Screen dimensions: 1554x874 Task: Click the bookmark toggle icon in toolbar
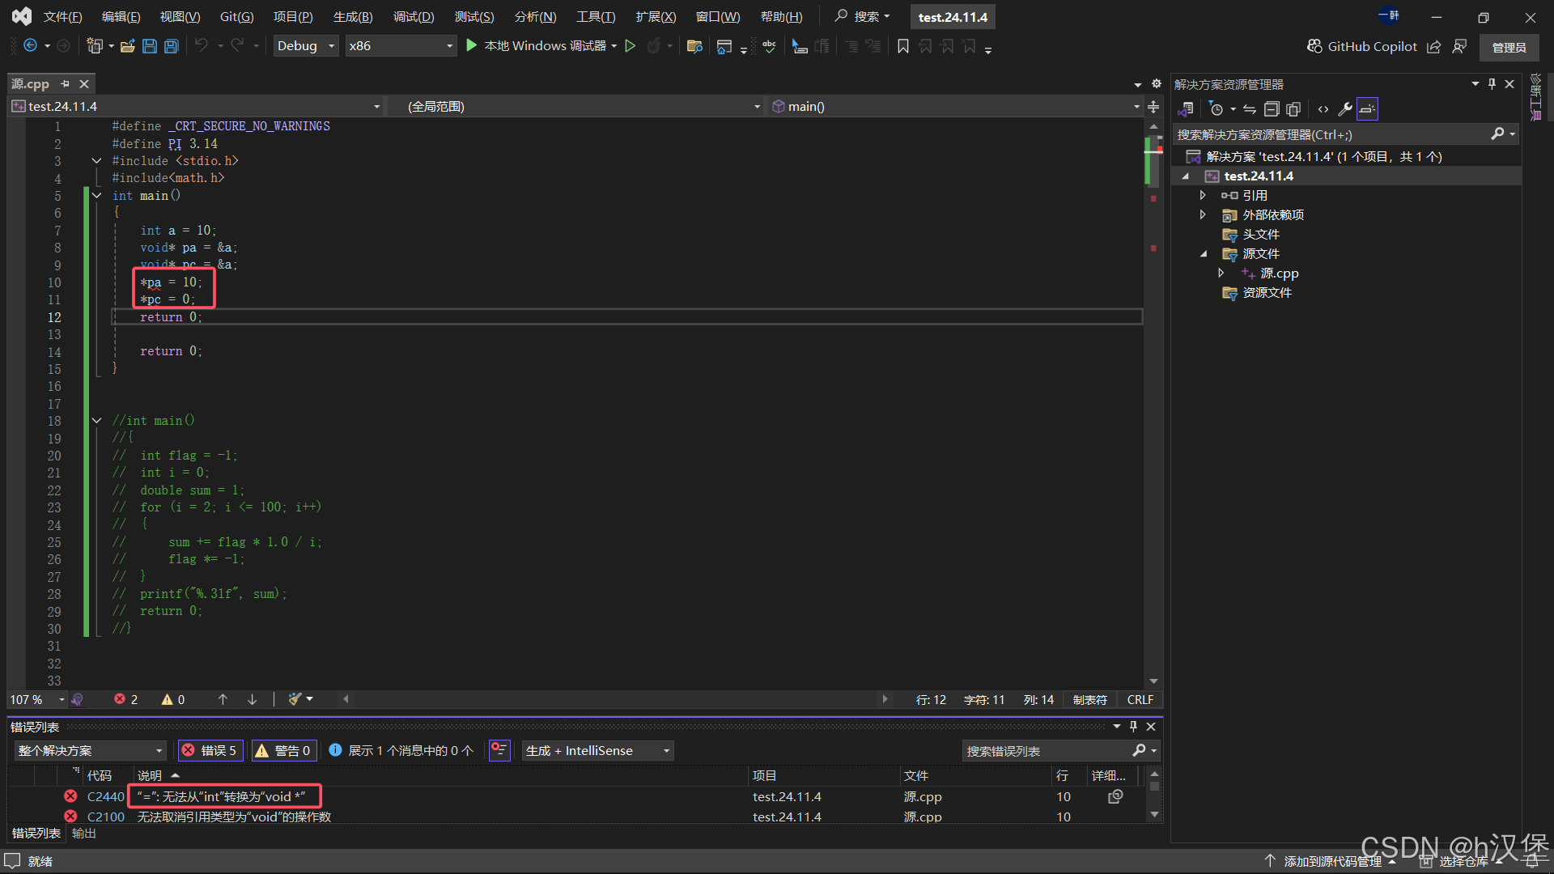point(903,46)
